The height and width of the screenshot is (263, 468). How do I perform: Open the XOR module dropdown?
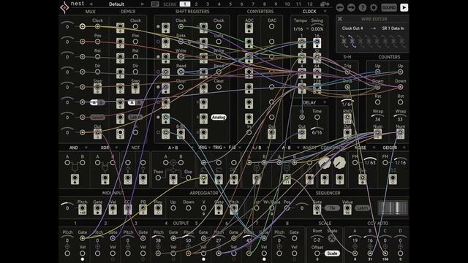click(x=116, y=148)
